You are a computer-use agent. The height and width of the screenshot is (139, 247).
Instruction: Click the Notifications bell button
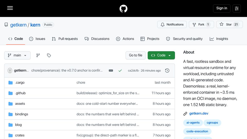pos(172,24)
